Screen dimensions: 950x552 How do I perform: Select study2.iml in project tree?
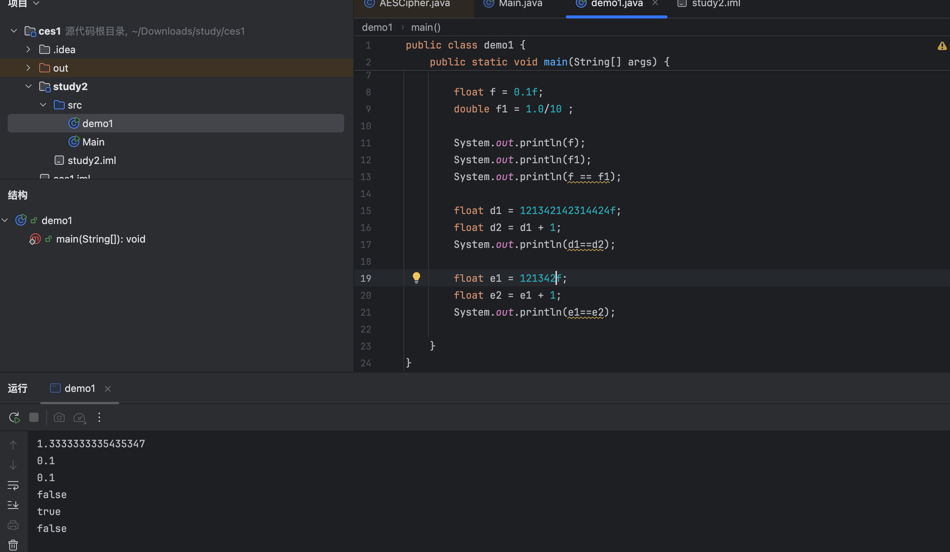tap(92, 161)
